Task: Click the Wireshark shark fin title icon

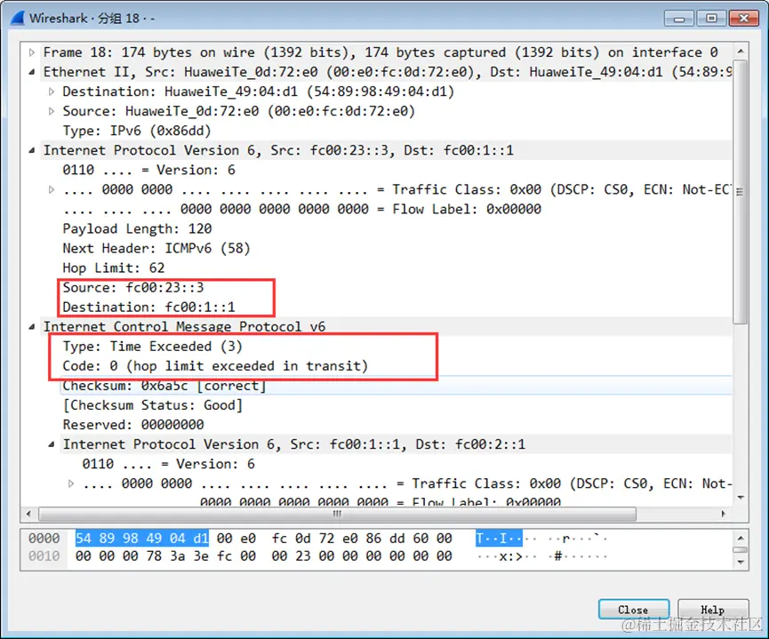Action: pos(18,18)
